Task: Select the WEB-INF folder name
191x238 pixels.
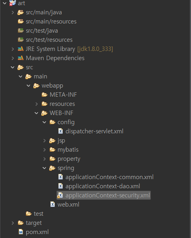Action: click(x=61, y=113)
